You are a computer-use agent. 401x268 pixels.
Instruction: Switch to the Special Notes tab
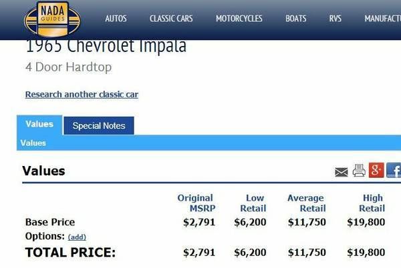pos(98,125)
